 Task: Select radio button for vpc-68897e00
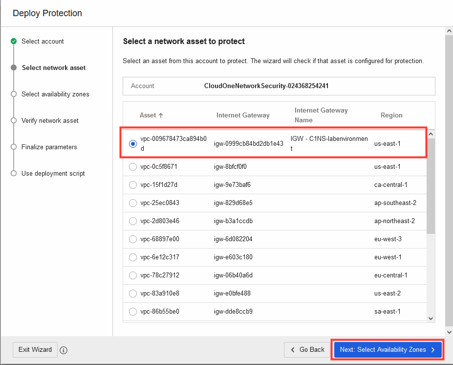point(133,239)
